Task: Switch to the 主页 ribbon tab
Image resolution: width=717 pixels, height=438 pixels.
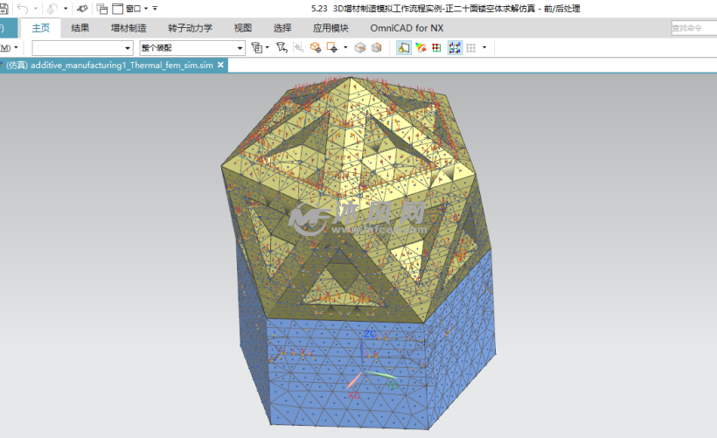Action: [x=41, y=28]
